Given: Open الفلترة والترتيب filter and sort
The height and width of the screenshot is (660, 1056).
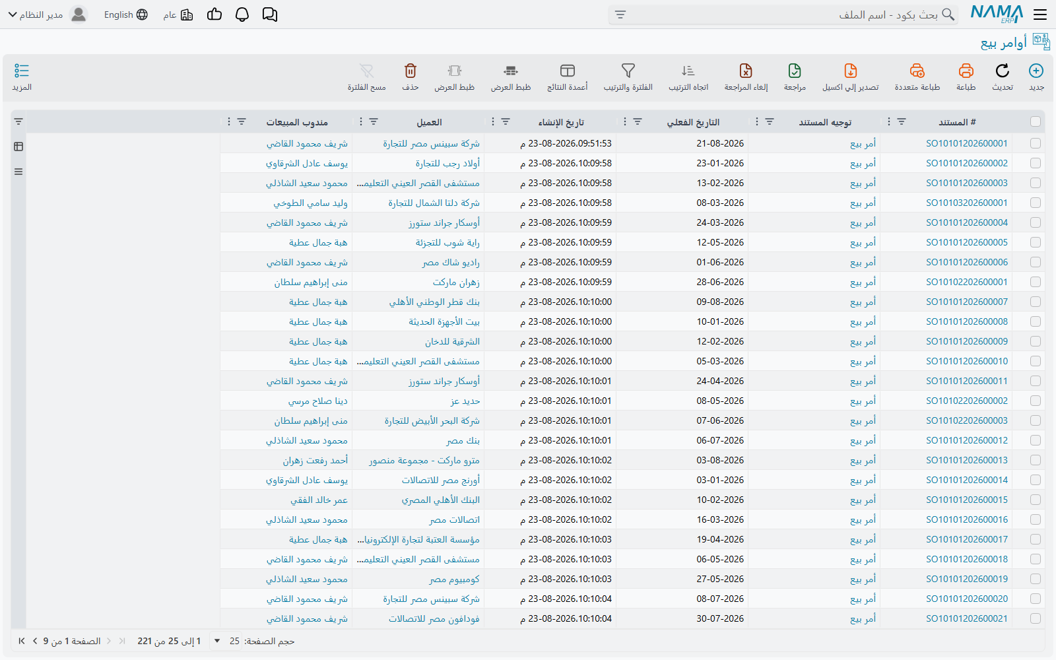Looking at the screenshot, I should (x=628, y=77).
